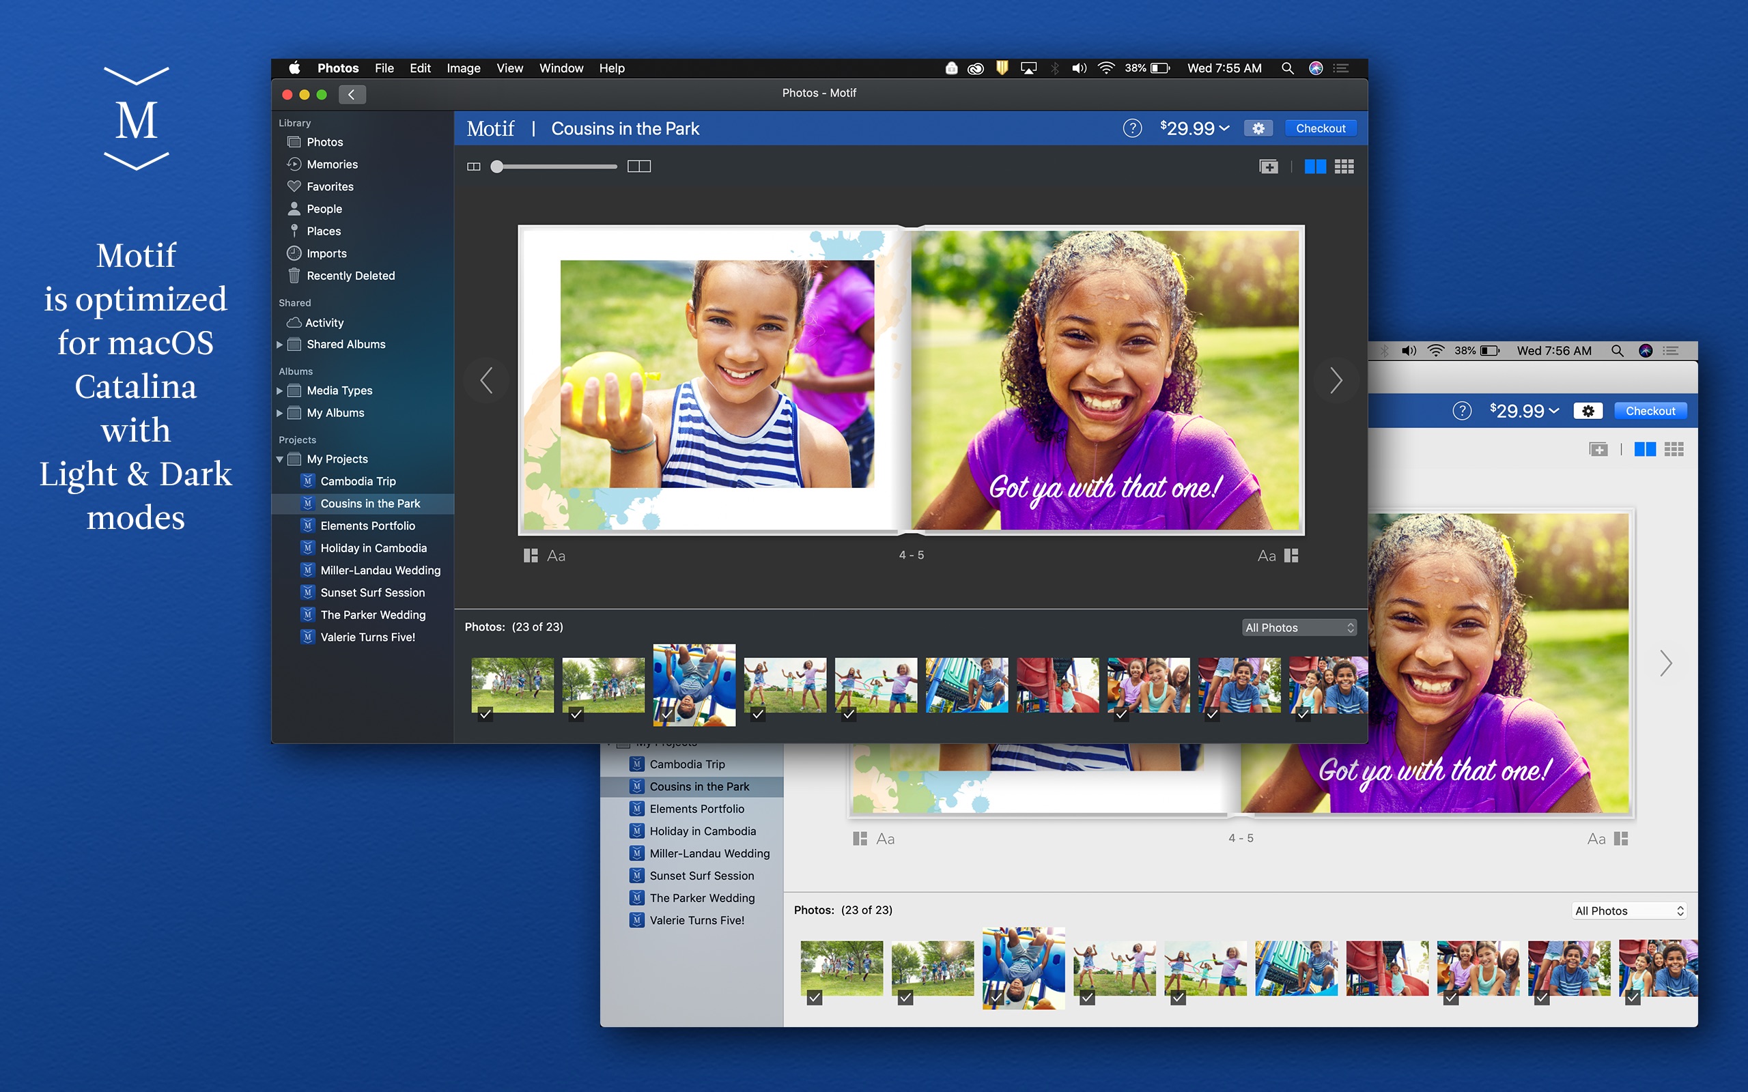Image resolution: width=1748 pixels, height=1092 pixels.
Task: Click the add pages icon in toolbar
Action: point(1269,167)
